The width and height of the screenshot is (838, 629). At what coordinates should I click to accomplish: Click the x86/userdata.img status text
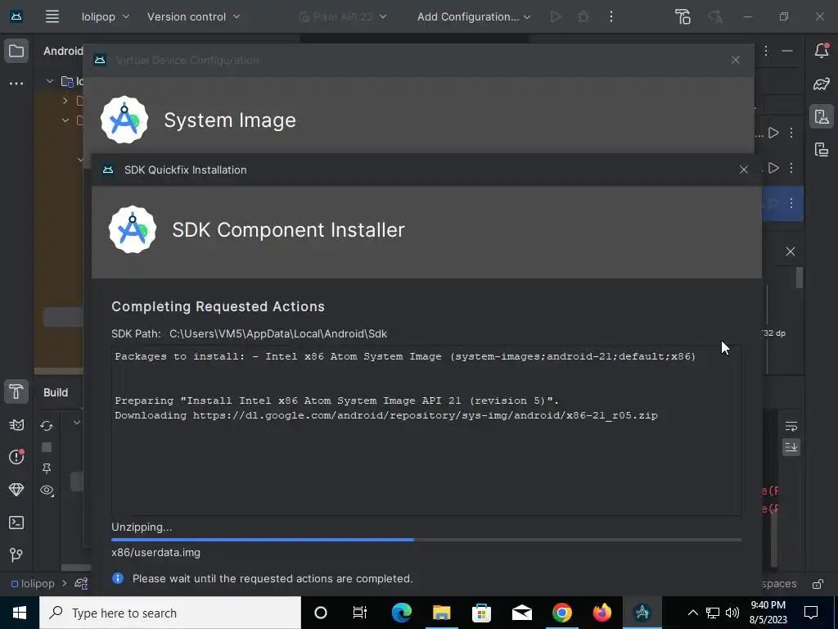tap(155, 553)
